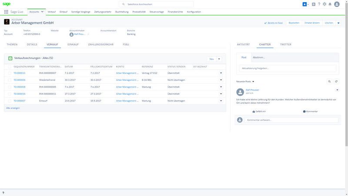The width and height of the screenshot is (348, 196).
Task: Switch to the THEMEN tab
Action: click(12, 44)
